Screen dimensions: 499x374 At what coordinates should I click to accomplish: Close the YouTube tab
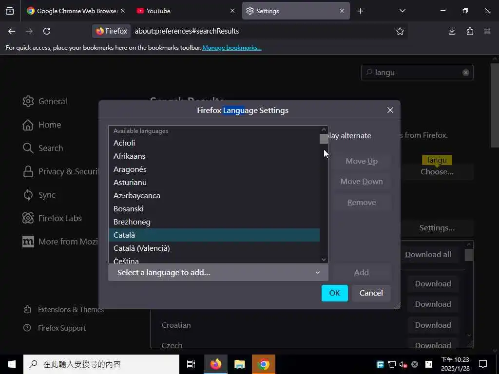pyautogui.click(x=232, y=11)
